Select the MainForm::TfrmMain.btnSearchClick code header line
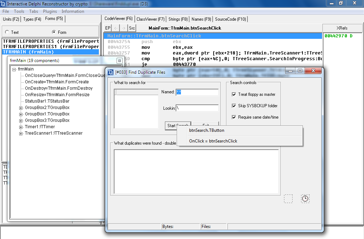 213,36
